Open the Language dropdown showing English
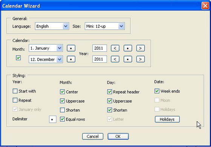 point(52,26)
